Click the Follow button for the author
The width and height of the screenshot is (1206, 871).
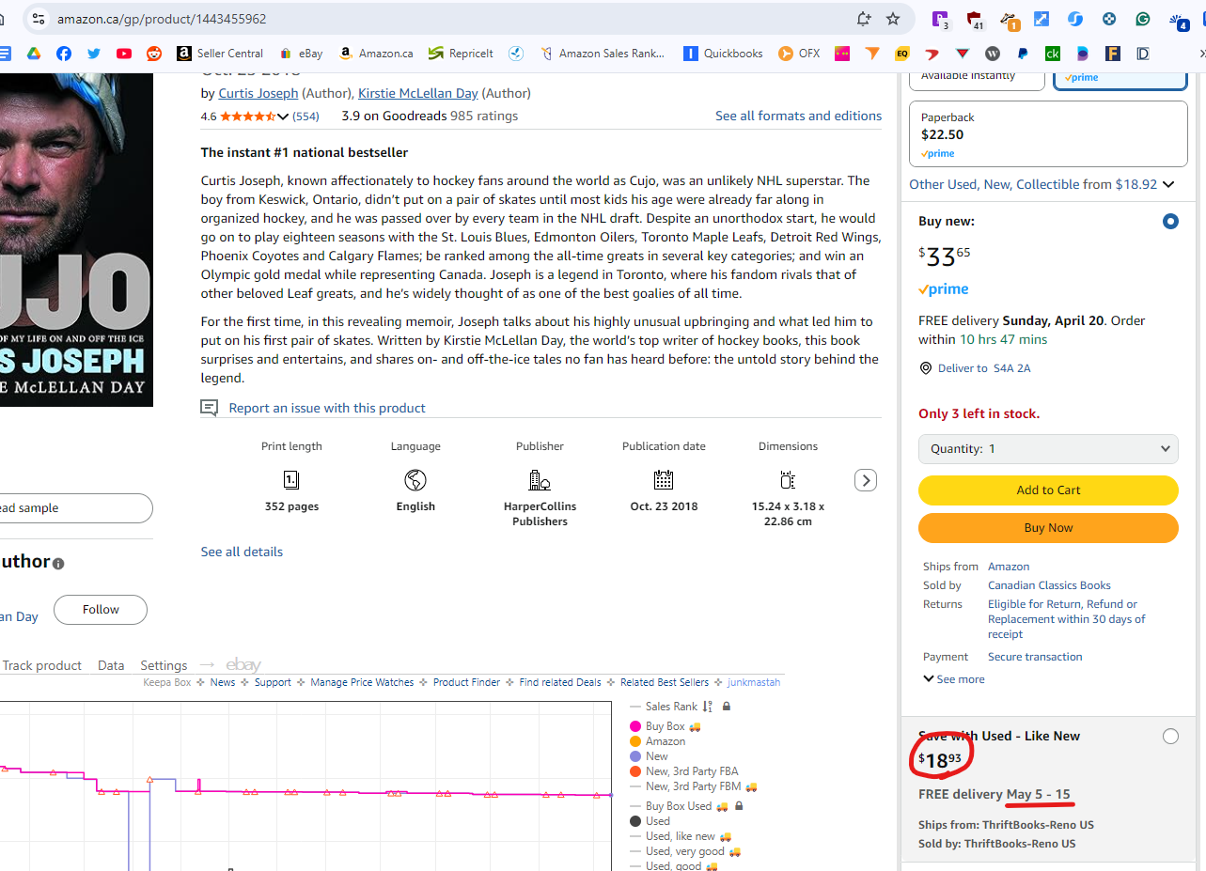click(101, 609)
